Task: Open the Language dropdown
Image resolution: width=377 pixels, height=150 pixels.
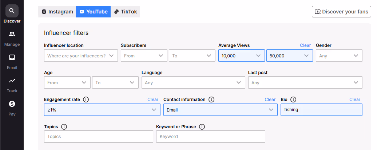Action: click(193, 82)
